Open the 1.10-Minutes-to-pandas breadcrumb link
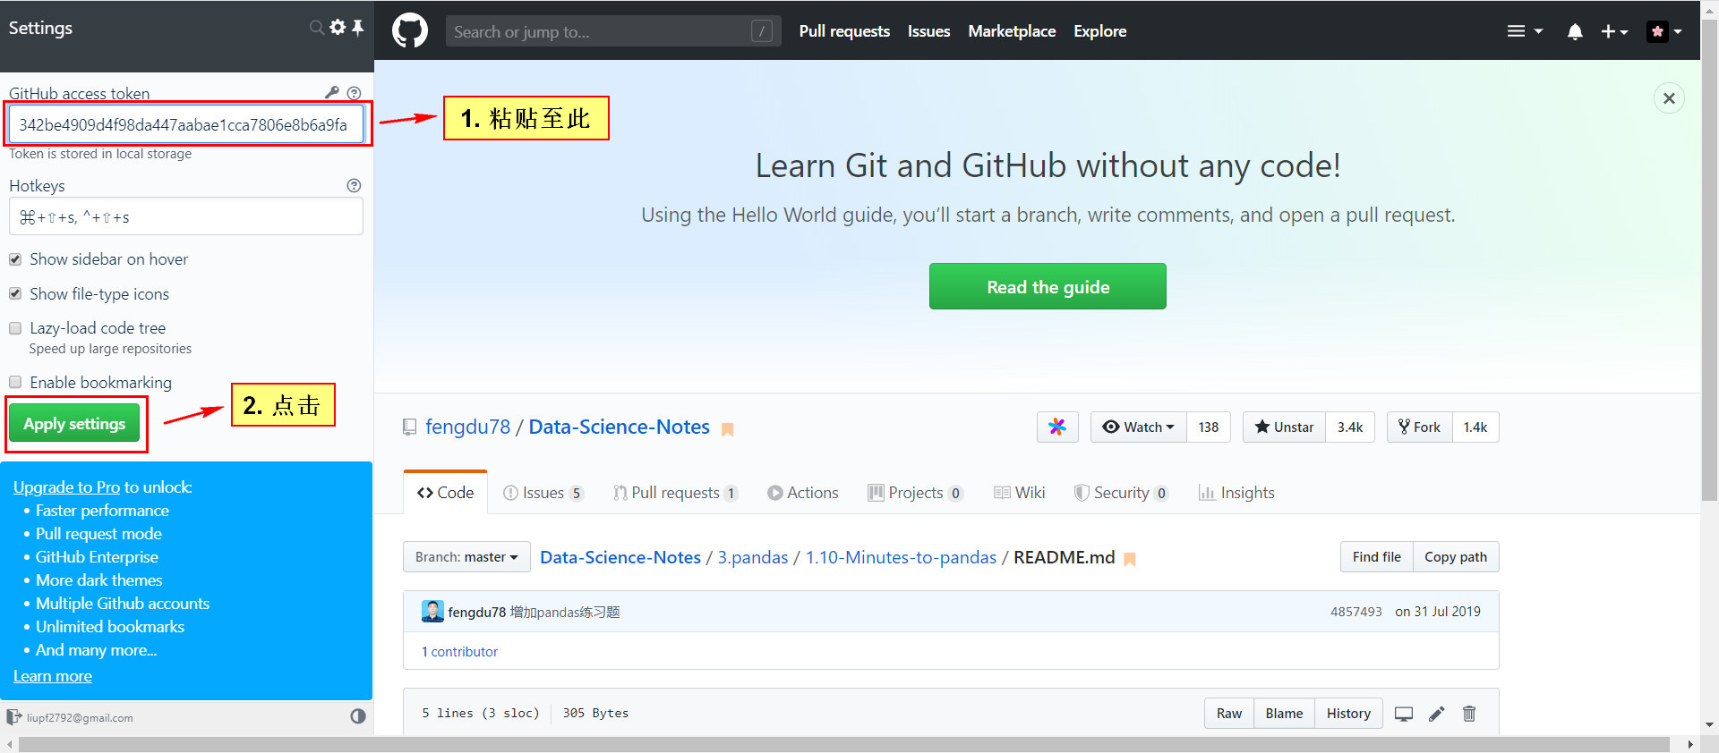 pyautogui.click(x=901, y=557)
